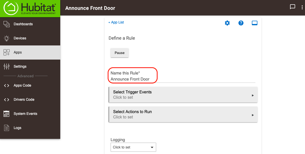The width and height of the screenshot is (305, 154).
Task: Click the Advanced section label in the sidebar
Action: pos(25,76)
